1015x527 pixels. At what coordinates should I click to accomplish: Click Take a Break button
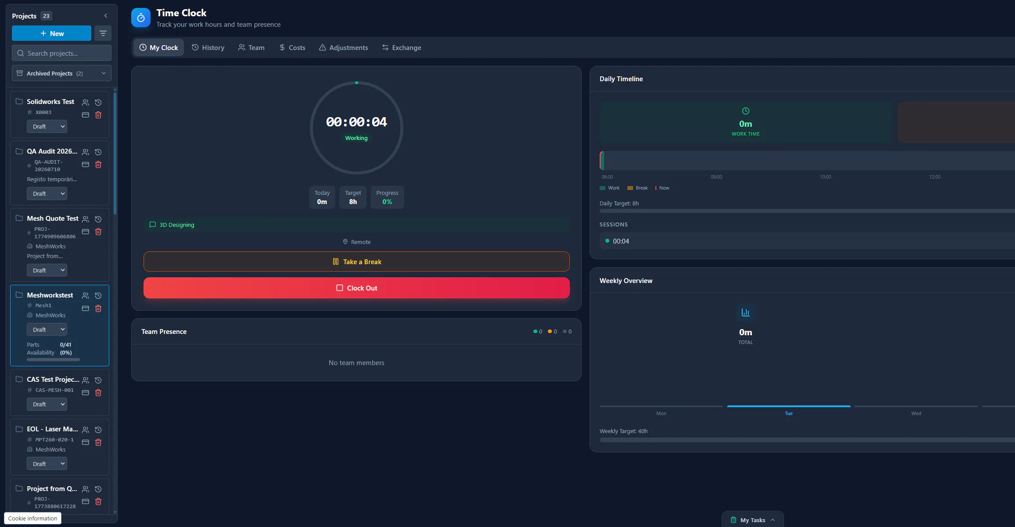tap(356, 262)
